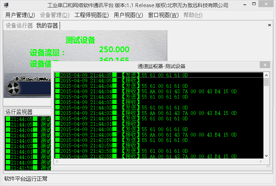Select the 21:44:03 发送 log row
Image resolution: width=276 pixels, height=186 pixels.
coord(159,97)
